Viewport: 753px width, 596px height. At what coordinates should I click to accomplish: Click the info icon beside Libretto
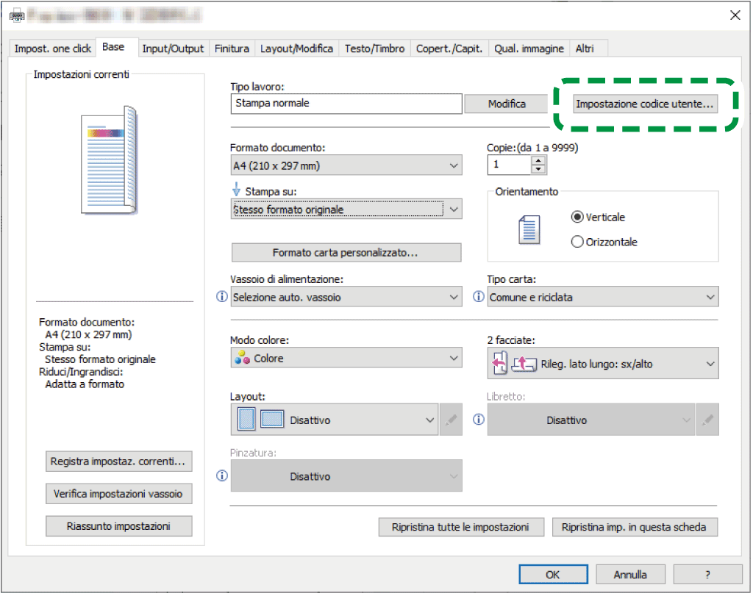click(x=478, y=420)
